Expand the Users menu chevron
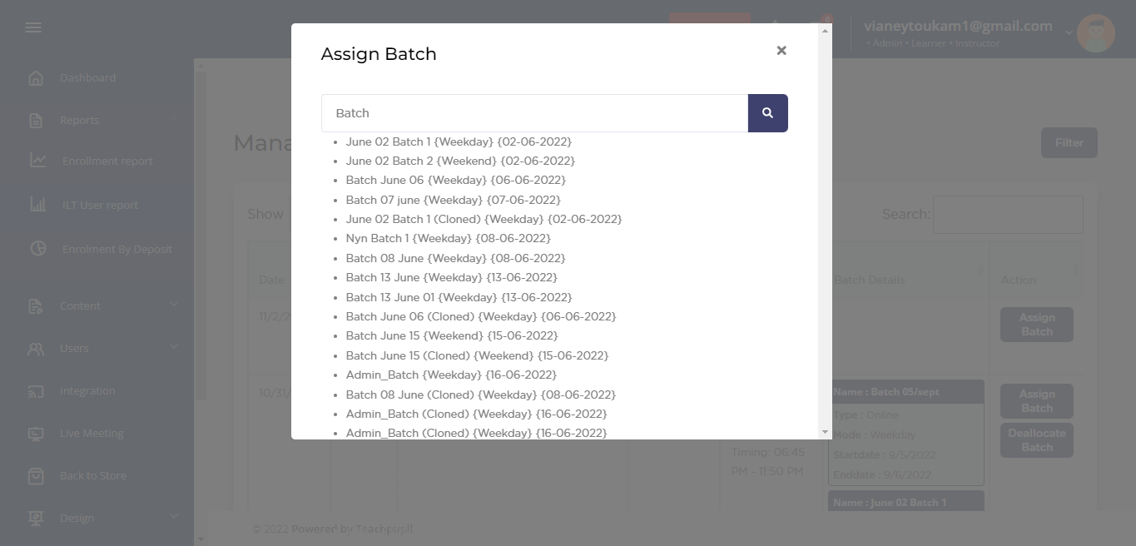 click(174, 347)
